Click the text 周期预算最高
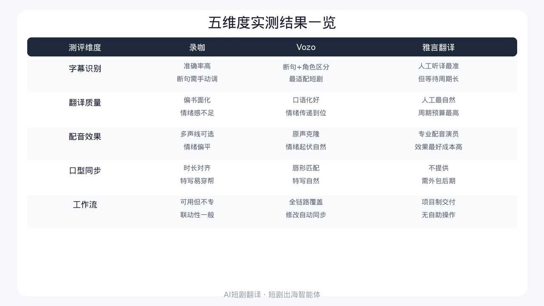544x306 pixels. pyautogui.click(x=439, y=113)
